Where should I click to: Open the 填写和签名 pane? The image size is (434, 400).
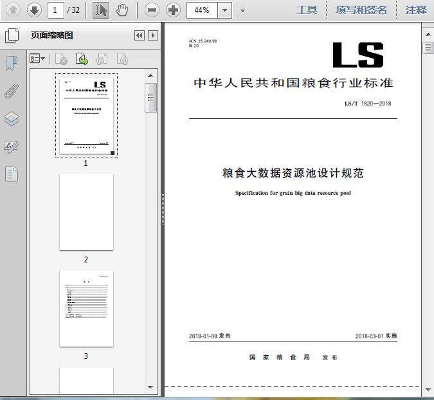tap(361, 10)
